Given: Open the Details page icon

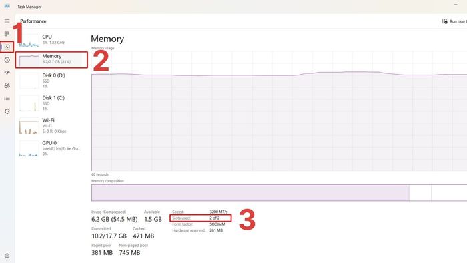Looking at the screenshot, I should click(x=7, y=98).
